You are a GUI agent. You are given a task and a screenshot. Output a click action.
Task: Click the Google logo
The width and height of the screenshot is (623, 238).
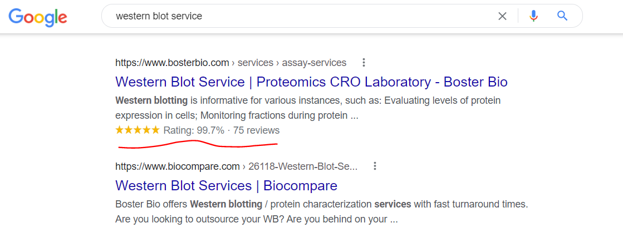[x=38, y=17]
